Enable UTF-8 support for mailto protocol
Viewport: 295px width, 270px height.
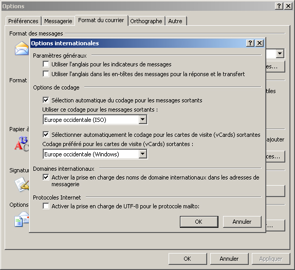pos(46,206)
